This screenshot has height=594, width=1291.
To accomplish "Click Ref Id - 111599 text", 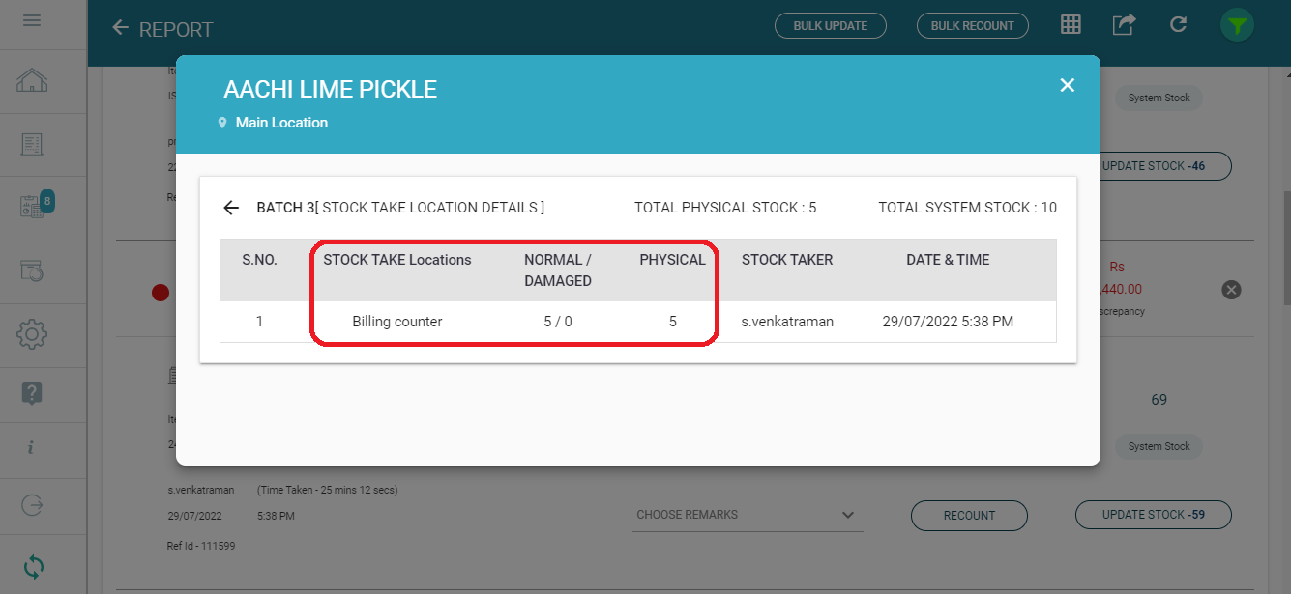I will [x=201, y=547].
